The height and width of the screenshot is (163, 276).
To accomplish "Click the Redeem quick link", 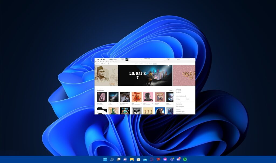I will (177, 98).
